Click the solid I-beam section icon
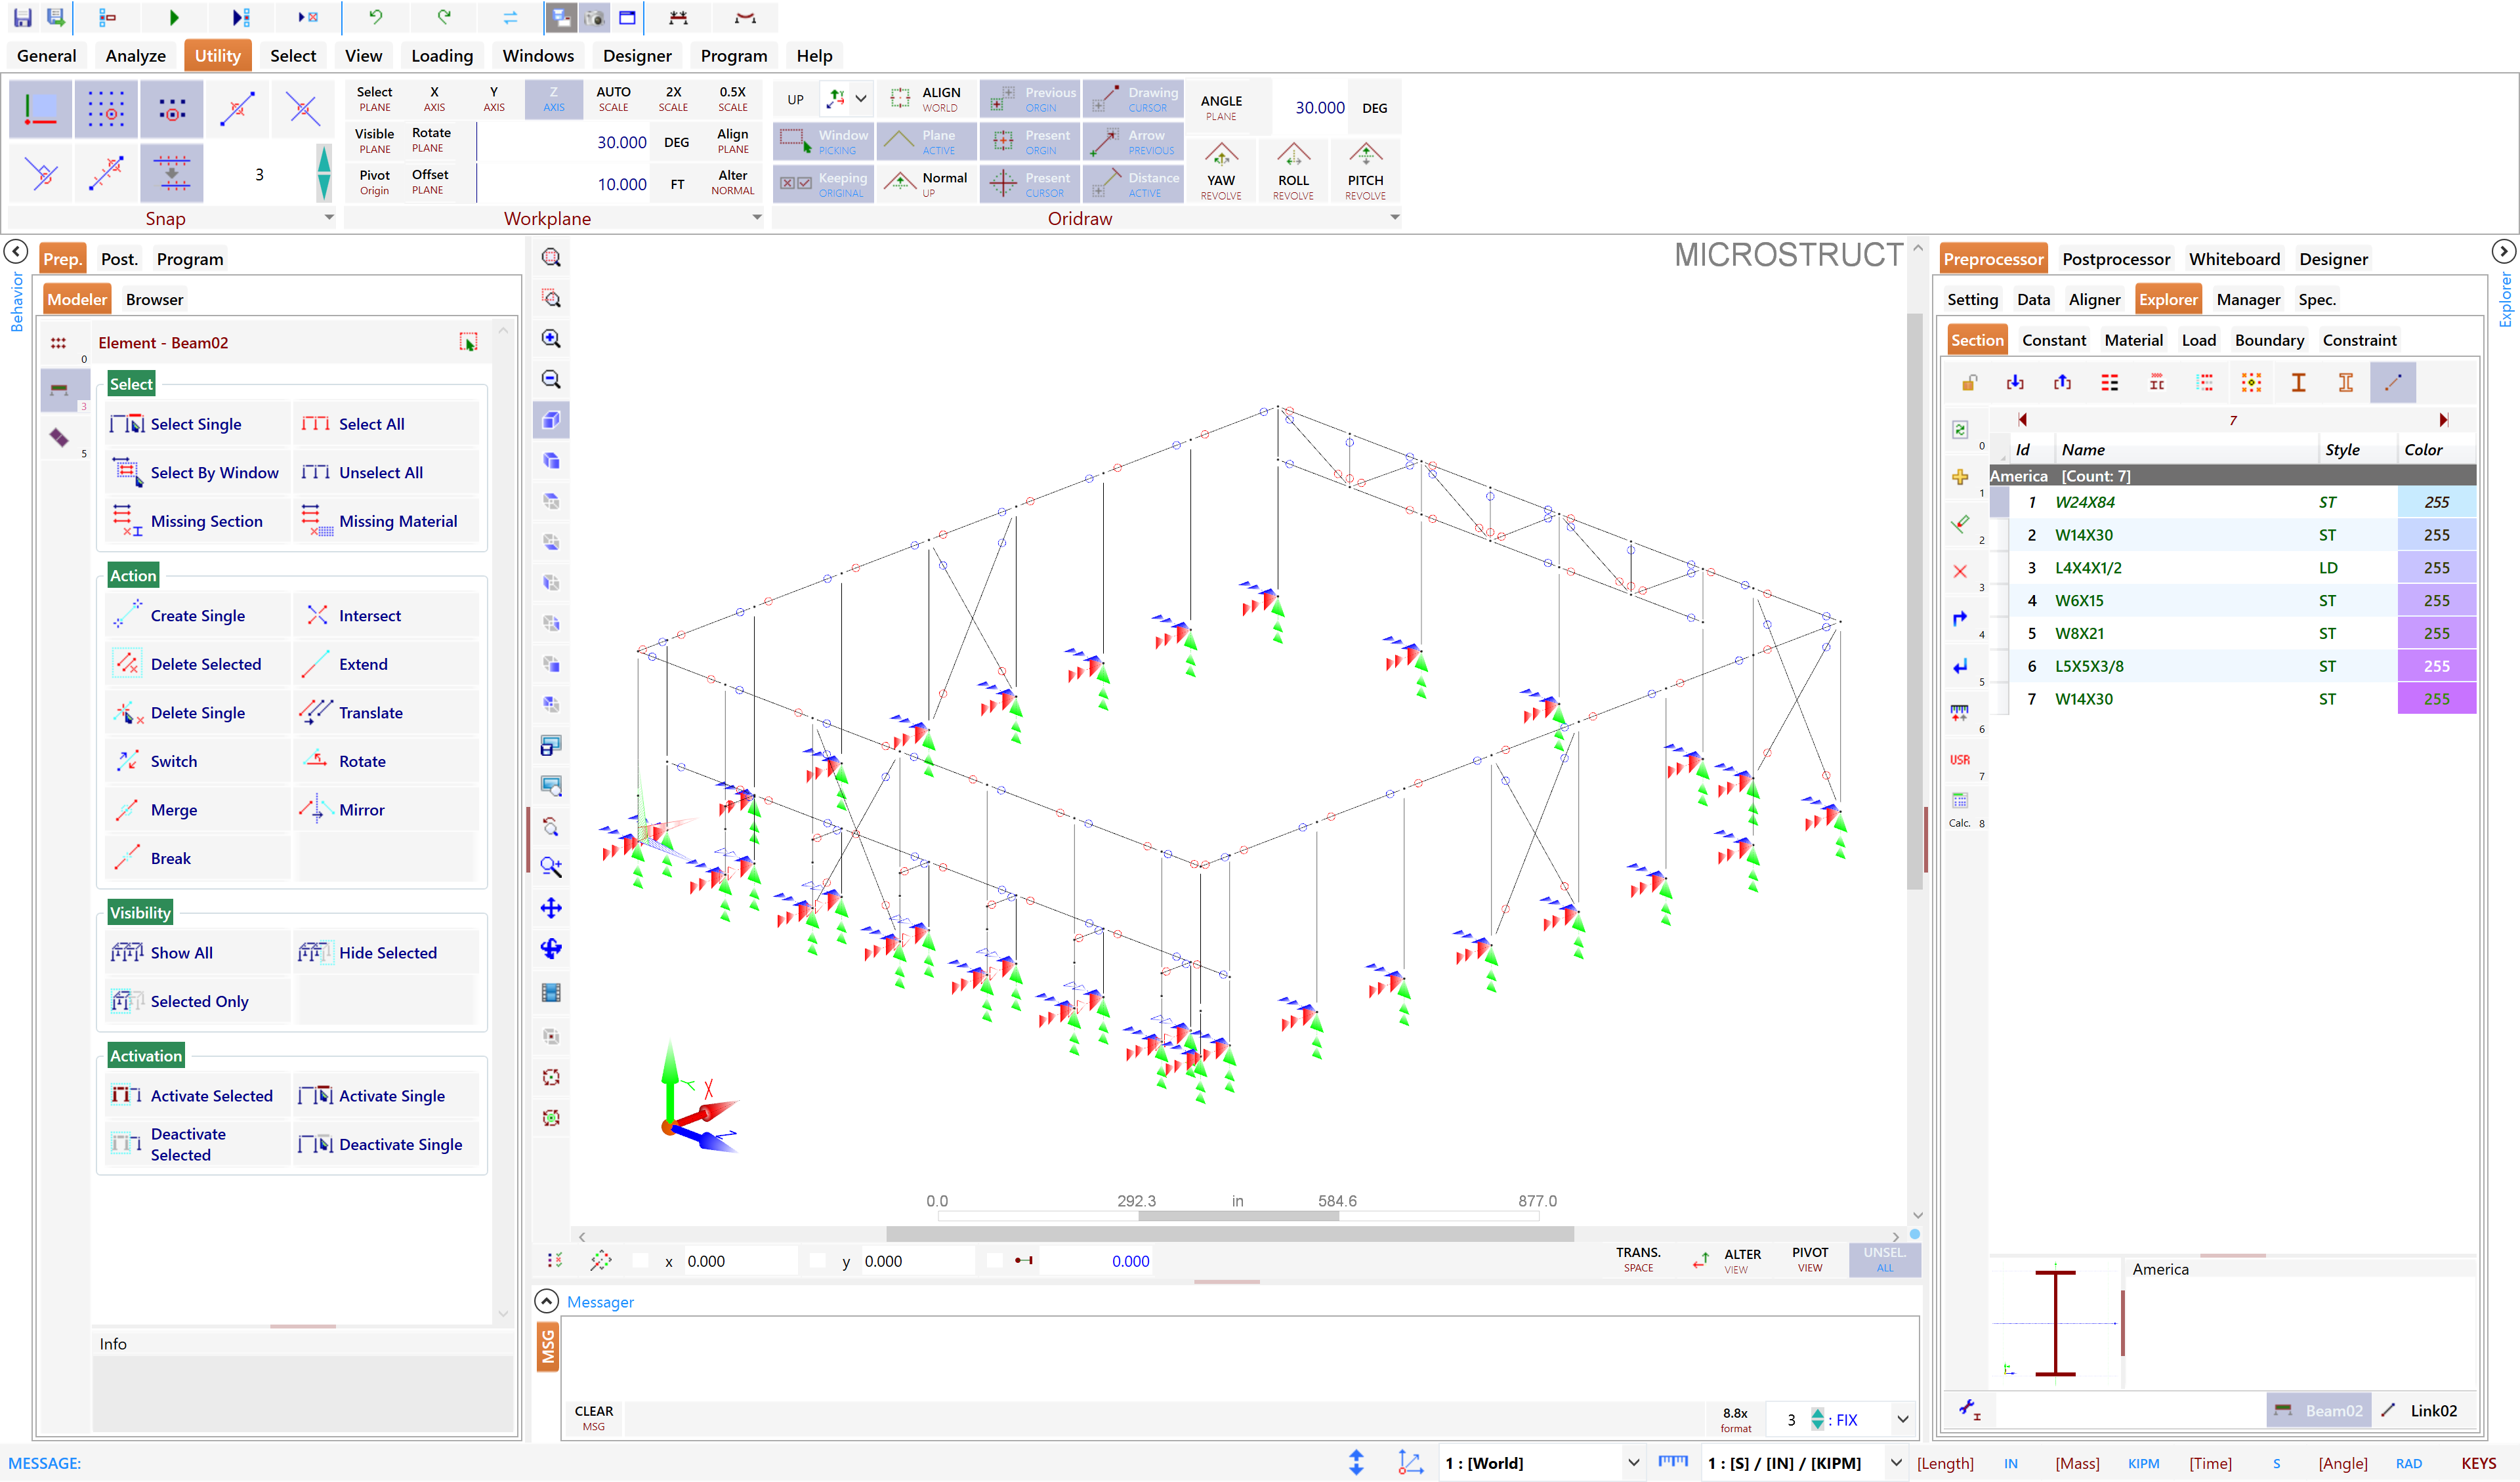 point(2298,382)
